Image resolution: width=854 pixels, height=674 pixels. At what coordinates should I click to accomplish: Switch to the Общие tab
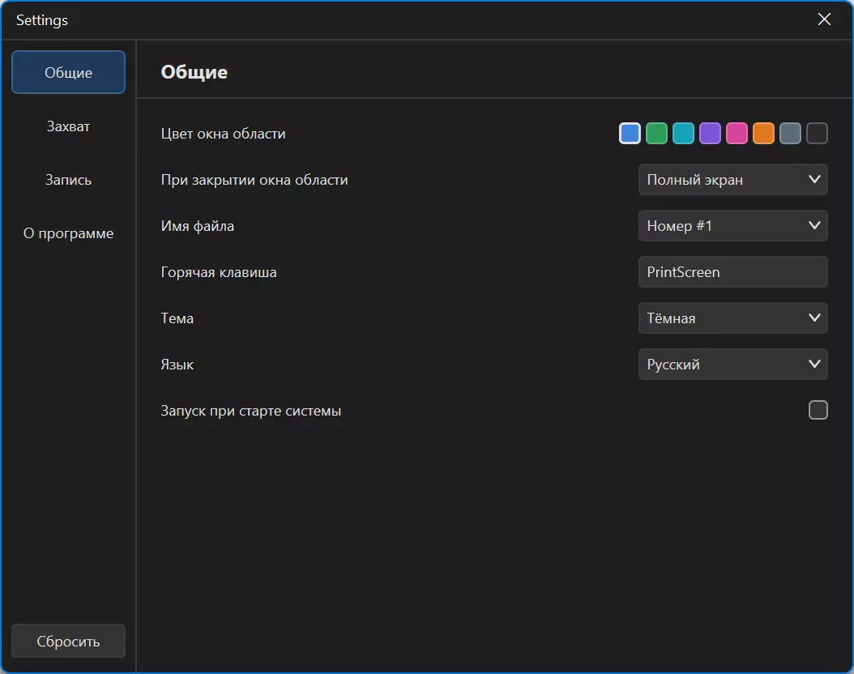click(x=68, y=72)
